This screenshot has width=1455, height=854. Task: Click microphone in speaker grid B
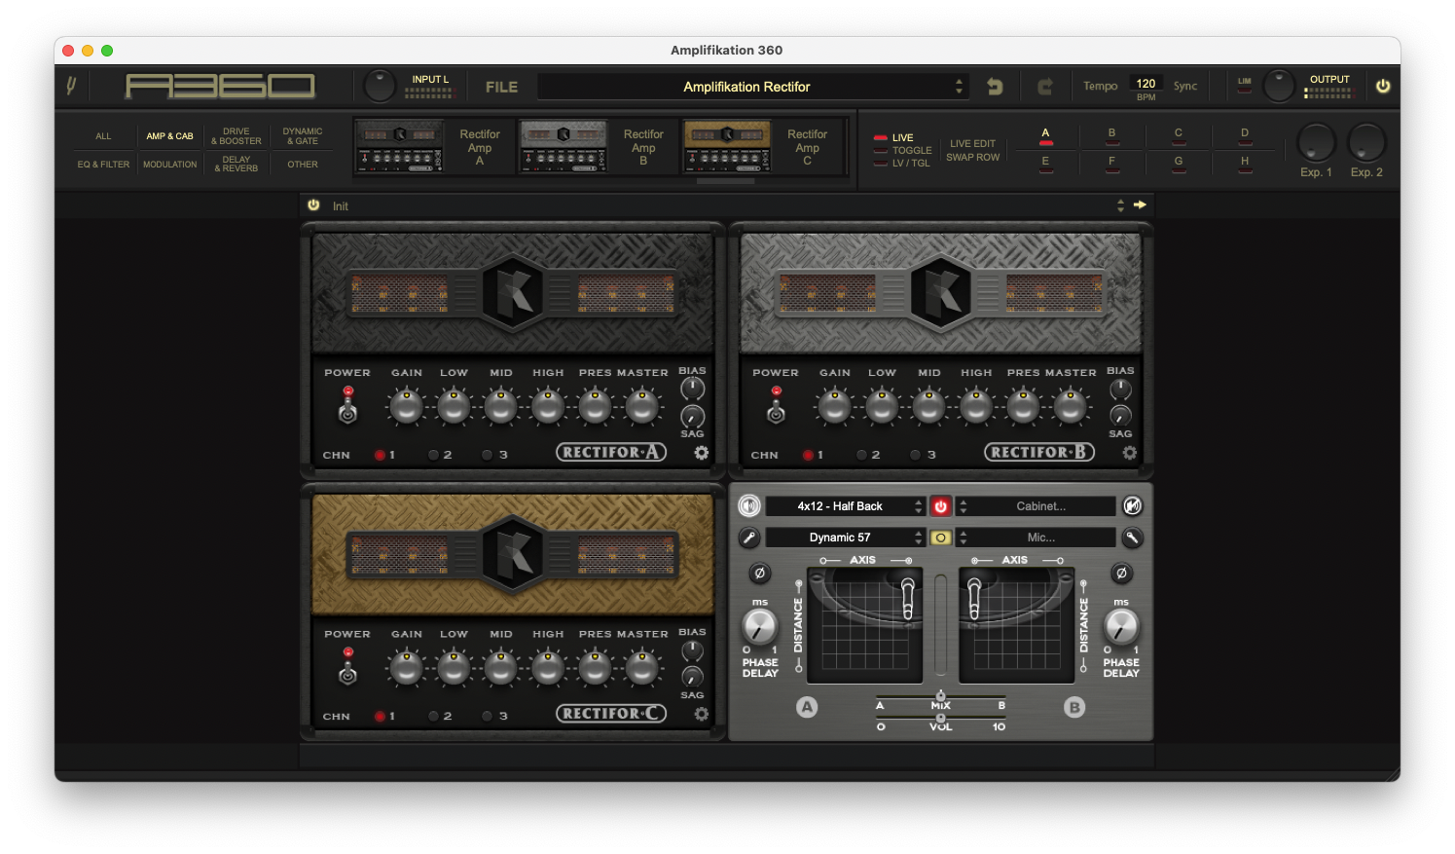974,599
